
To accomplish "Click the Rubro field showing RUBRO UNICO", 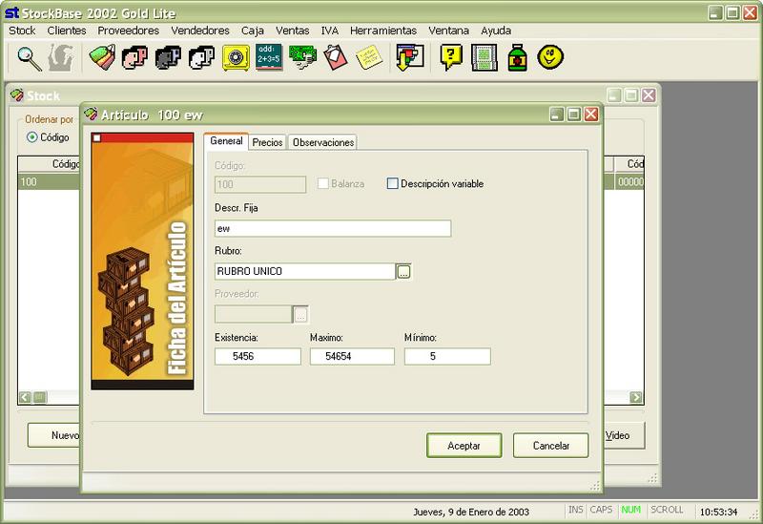I will 305,271.
